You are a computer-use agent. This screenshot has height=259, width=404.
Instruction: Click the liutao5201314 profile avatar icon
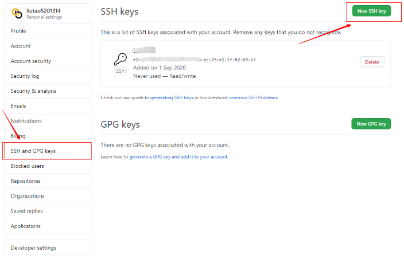point(17,13)
